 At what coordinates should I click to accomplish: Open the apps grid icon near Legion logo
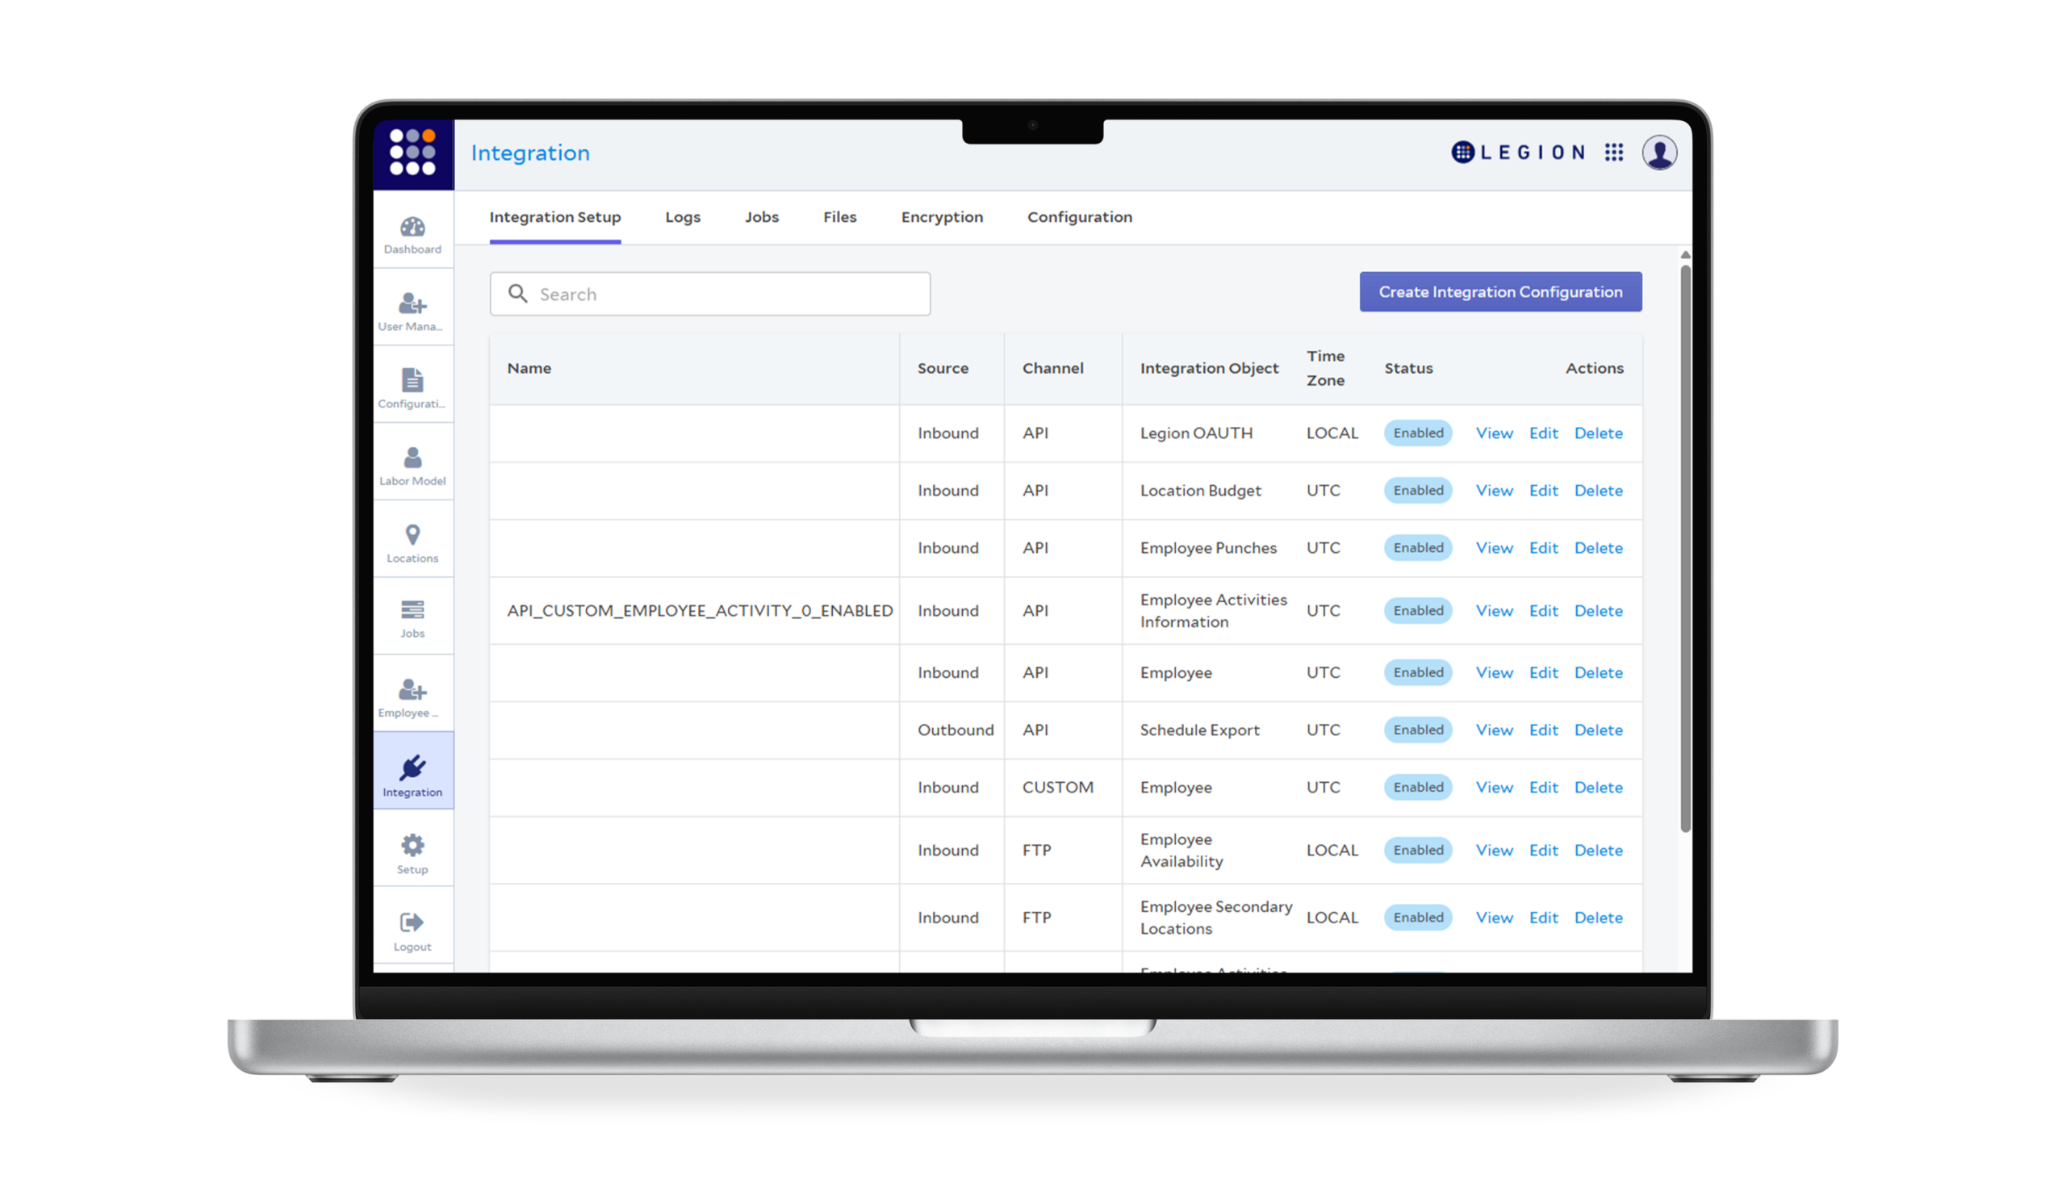[x=1613, y=153]
